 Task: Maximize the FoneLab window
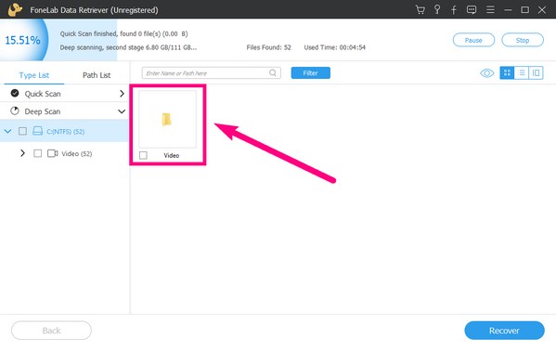[524, 10]
